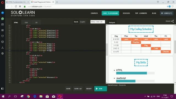Image resolution: width=176 pixels, height=99 pixels.
Task: Open the Discuss page
Action: [126, 13]
